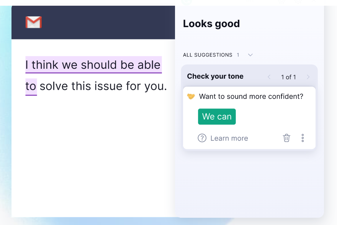Click the suggestions count number
Image resolution: width=337 pixels, height=225 pixels.
[238, 55]
